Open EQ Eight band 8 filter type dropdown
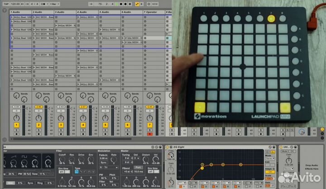Screen dimensions: 326x189 coord(259,183)
